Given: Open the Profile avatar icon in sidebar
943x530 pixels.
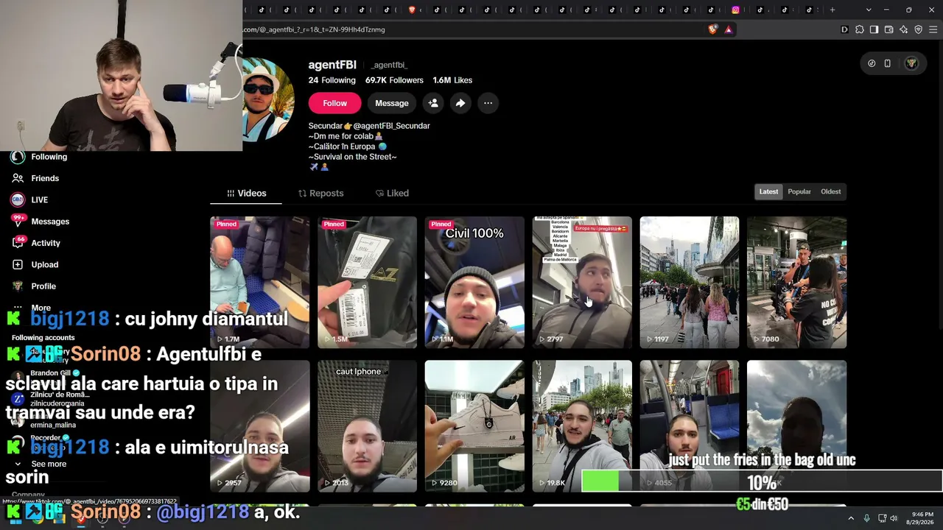Looking at the screenshot, I should (18, 286).
